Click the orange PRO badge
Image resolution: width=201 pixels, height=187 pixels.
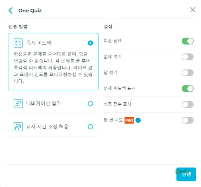pyautogui.click(x=129, y=120)
